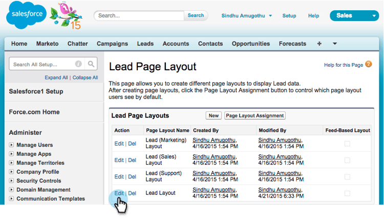
Task: Open the tab bar overflow arrow
Action: pos(335,44)
